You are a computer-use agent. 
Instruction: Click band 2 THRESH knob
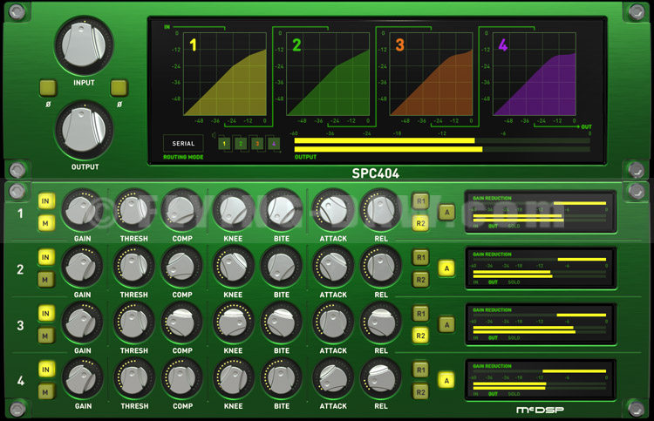133,267
